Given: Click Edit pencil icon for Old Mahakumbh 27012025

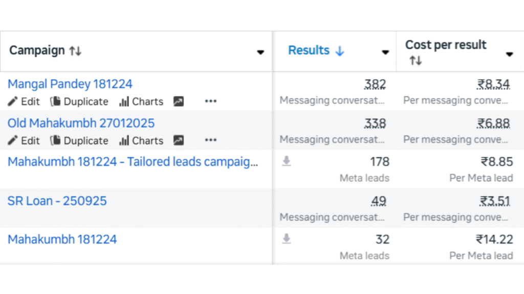Looking at the screenshot, I should point(13,140).
